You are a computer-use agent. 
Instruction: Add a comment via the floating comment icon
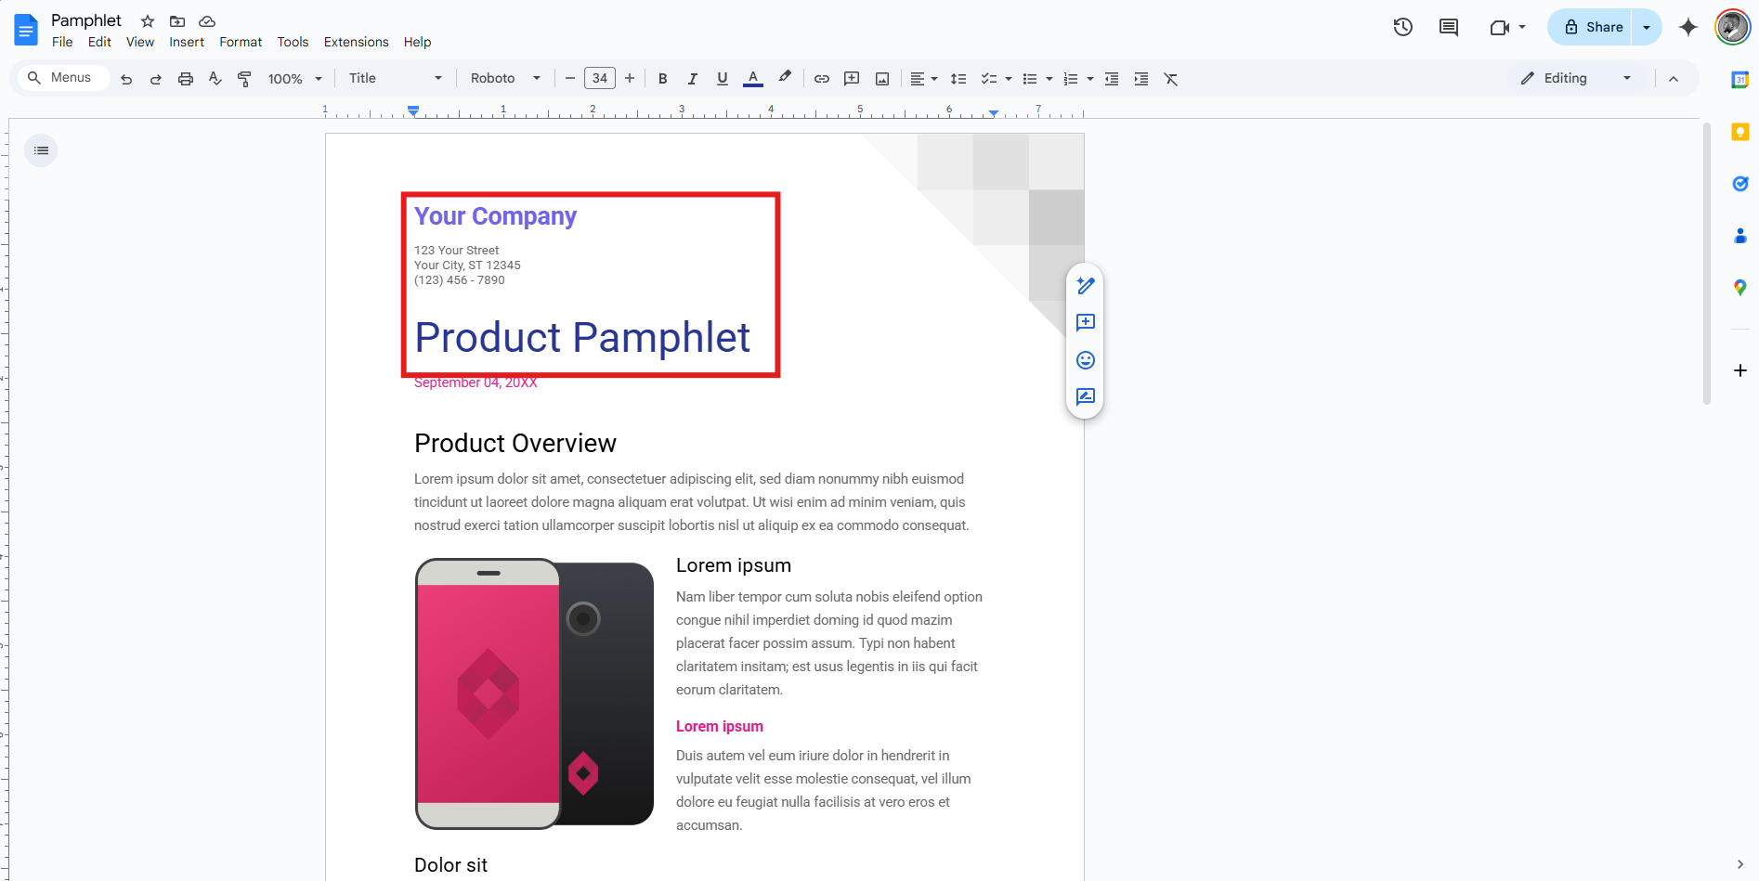tap(1085, 322)
